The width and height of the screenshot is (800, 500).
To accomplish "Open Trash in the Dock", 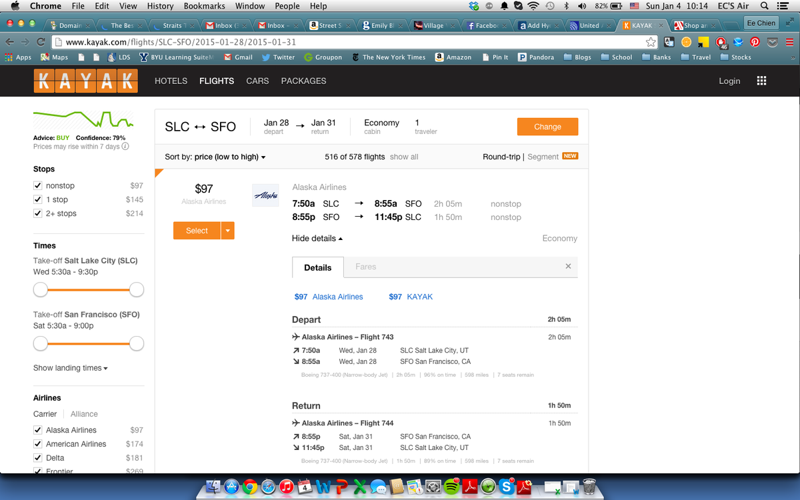I will 589,487.
